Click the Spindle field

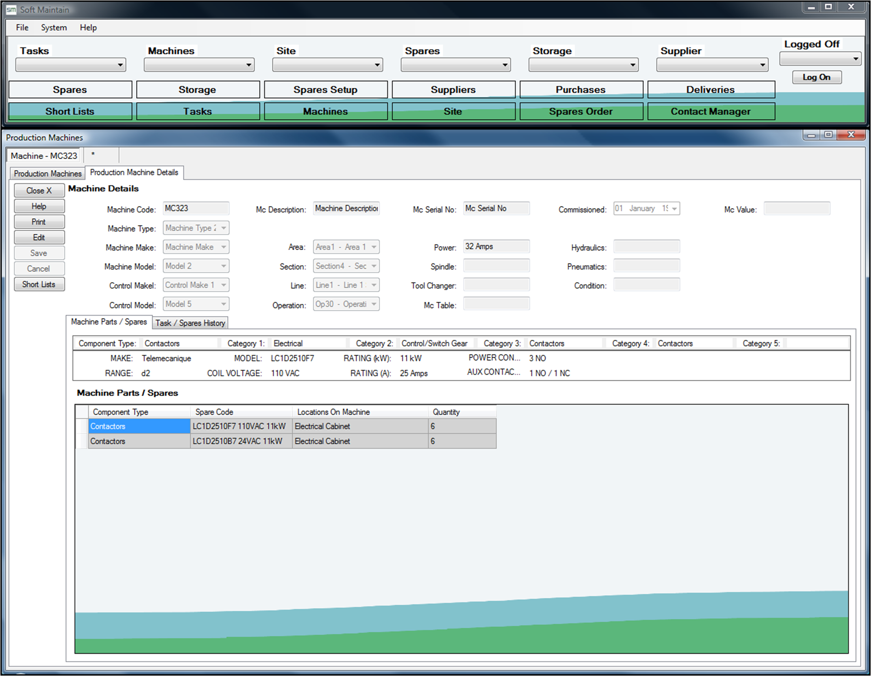pyautogui.click(x=496, y=266)
